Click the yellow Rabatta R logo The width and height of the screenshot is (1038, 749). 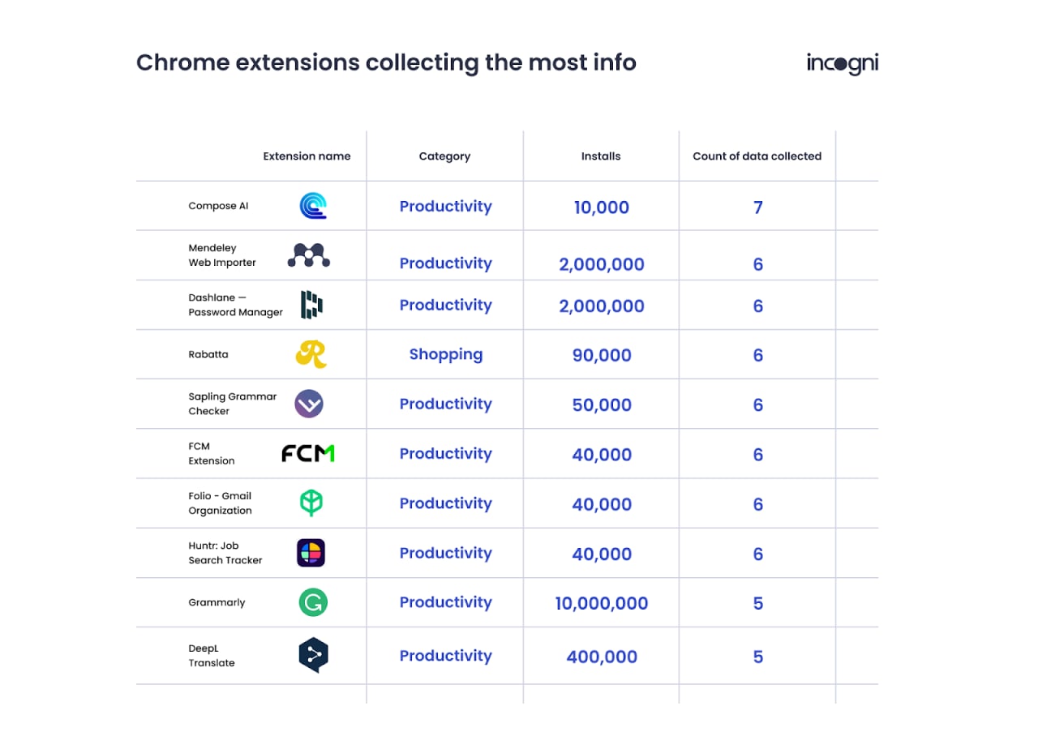tap(311, 354)
